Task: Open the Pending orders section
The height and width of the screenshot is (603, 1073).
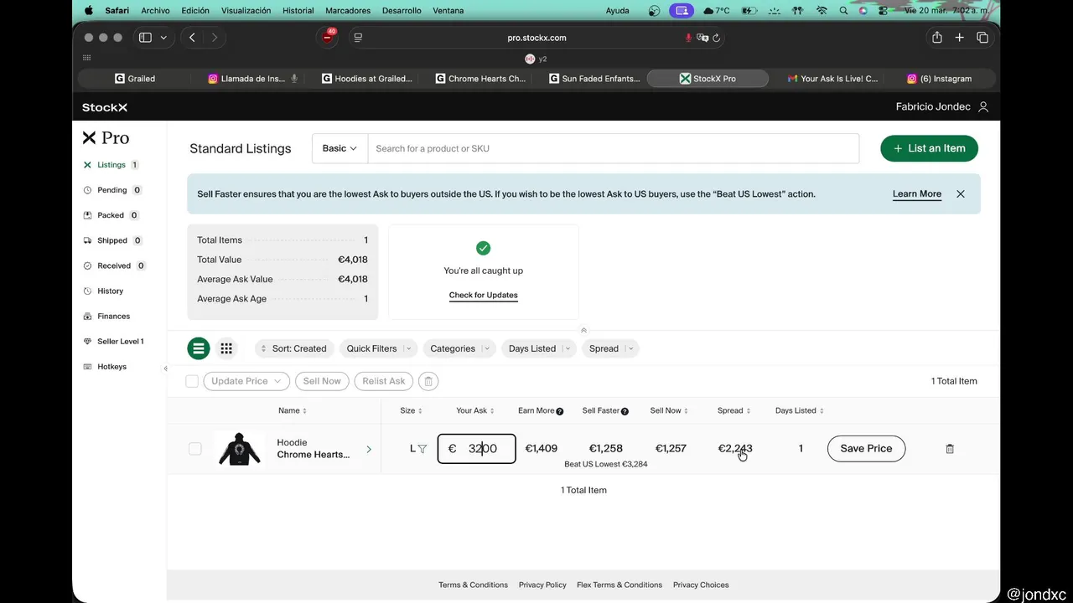Action: pos(112,190)
